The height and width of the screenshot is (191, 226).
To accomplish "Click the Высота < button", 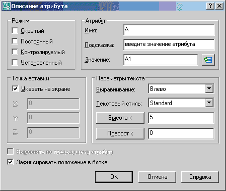I will point(120,118).
